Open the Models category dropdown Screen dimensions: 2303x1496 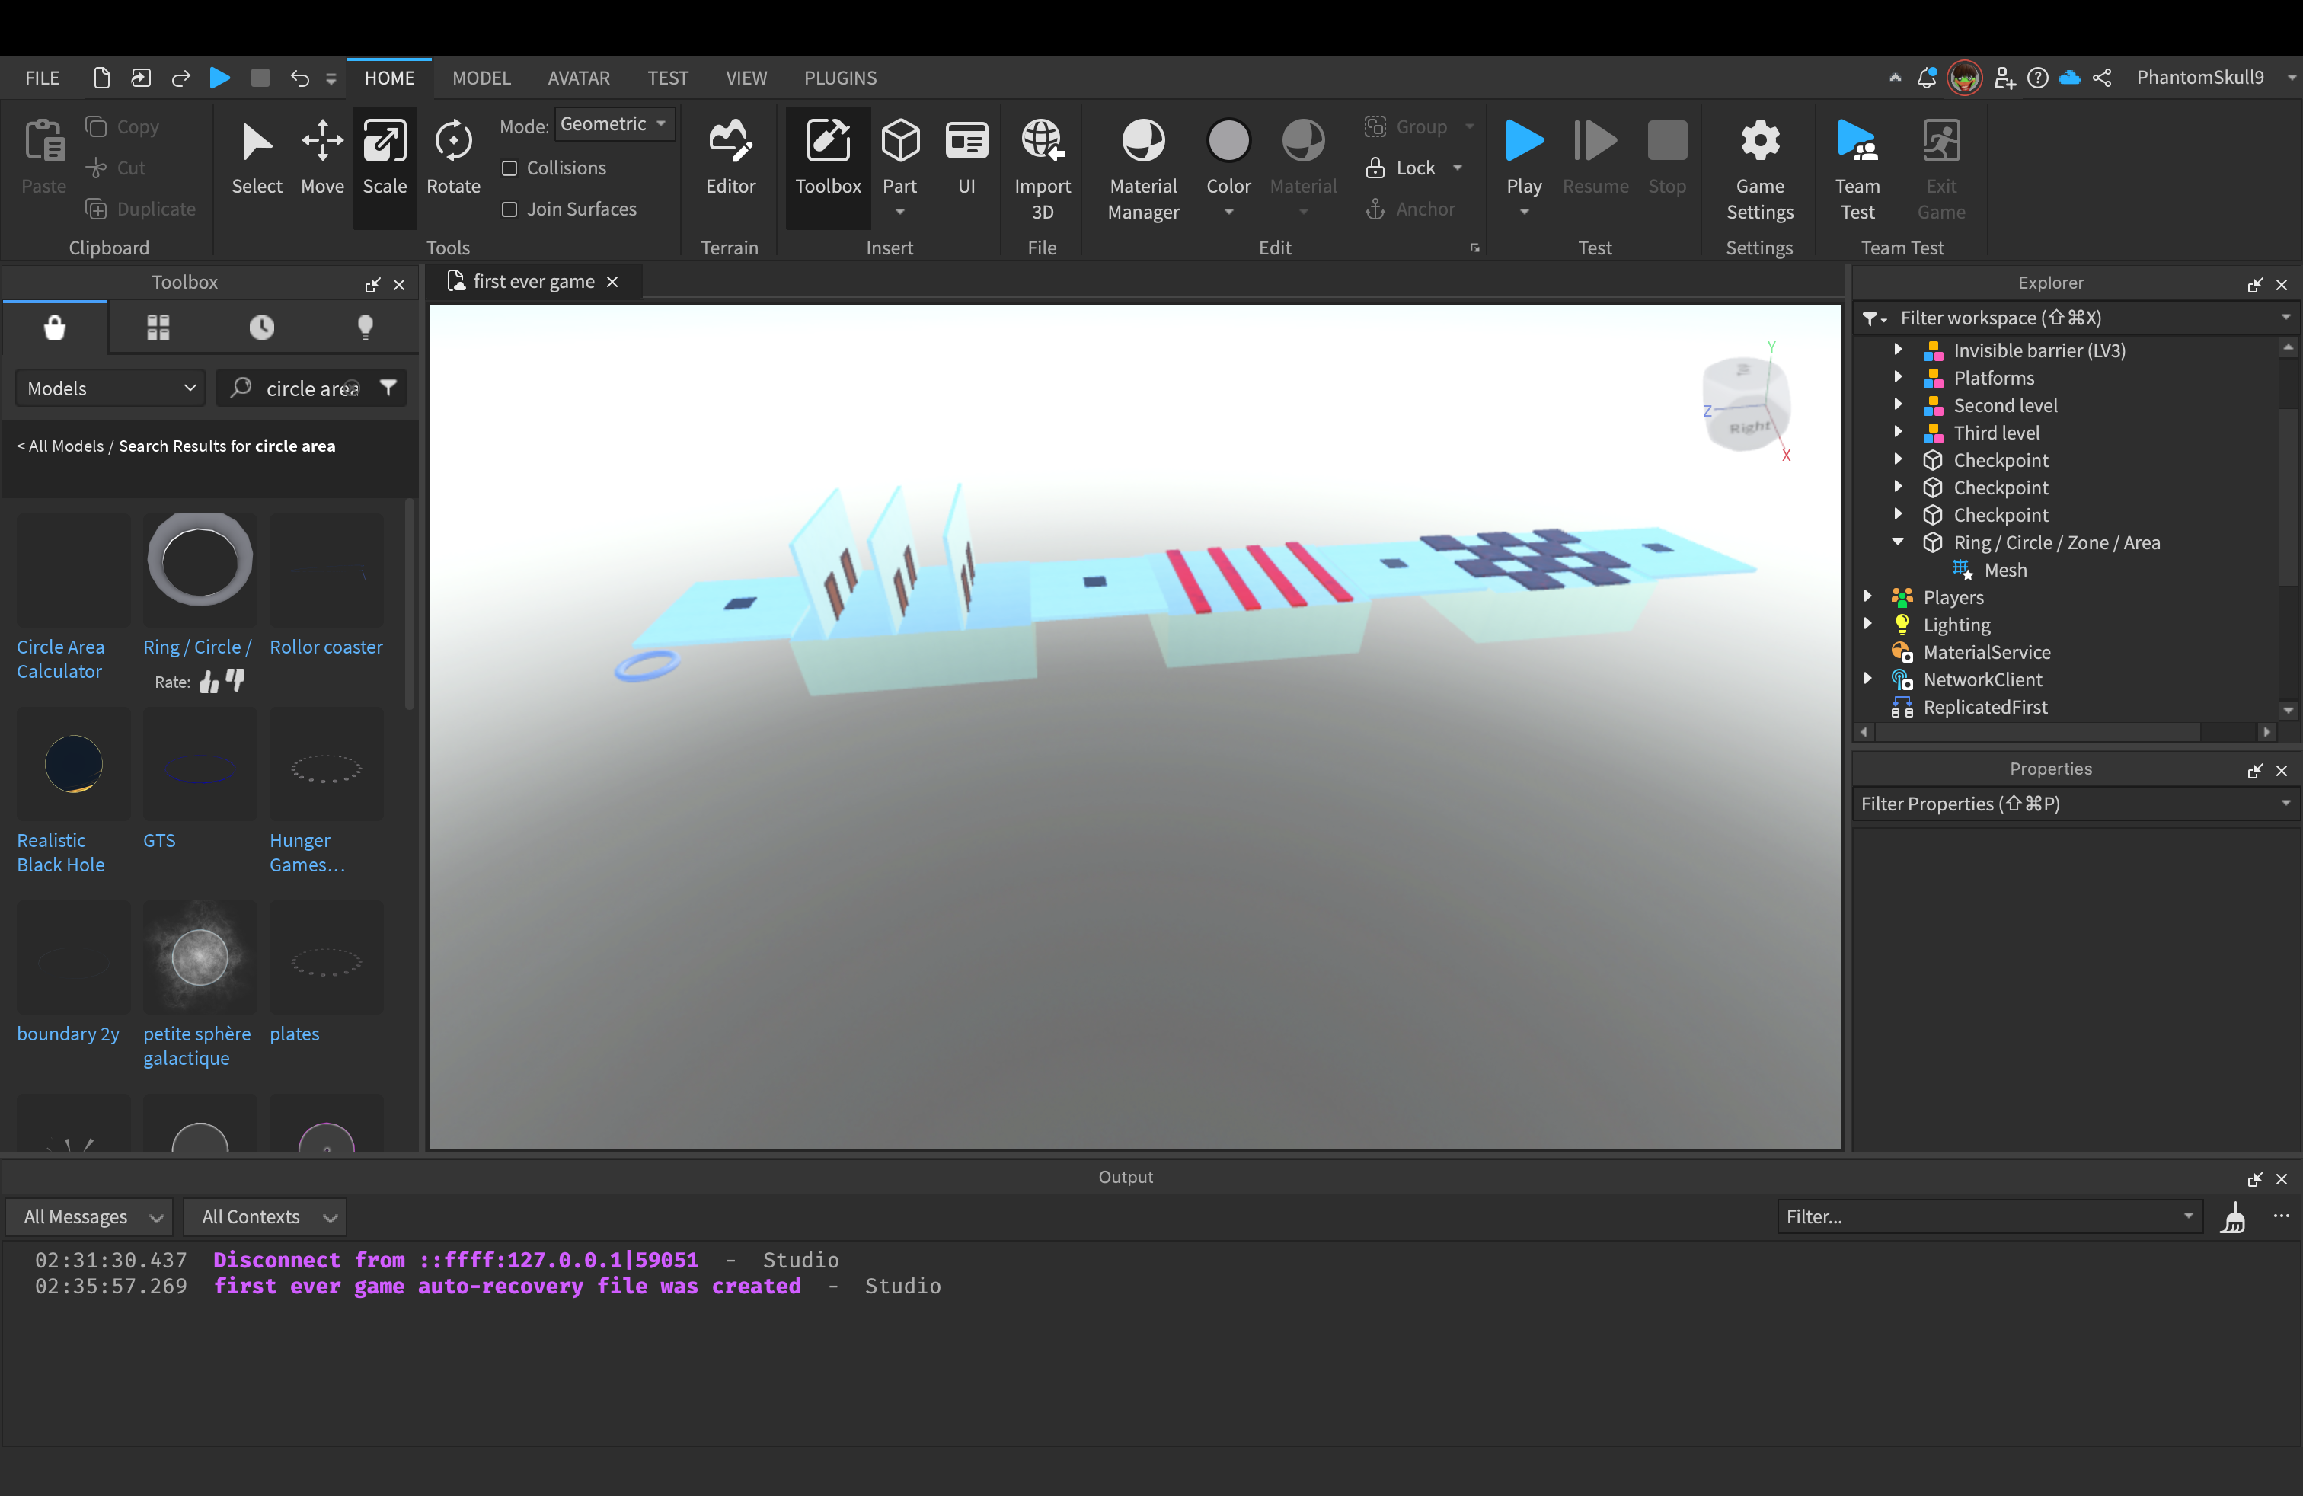(x=110, y=388)
